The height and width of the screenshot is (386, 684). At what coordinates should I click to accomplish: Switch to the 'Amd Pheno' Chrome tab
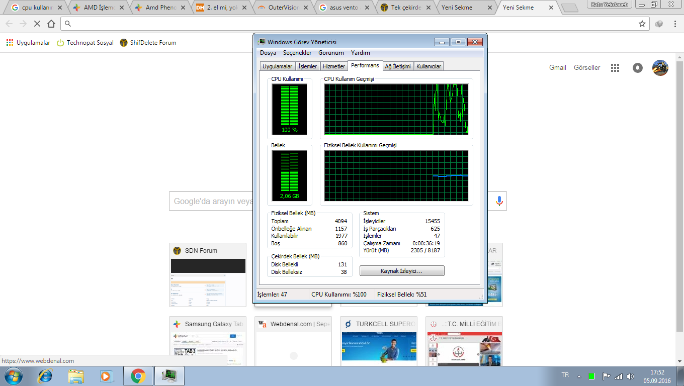(160, 8)
